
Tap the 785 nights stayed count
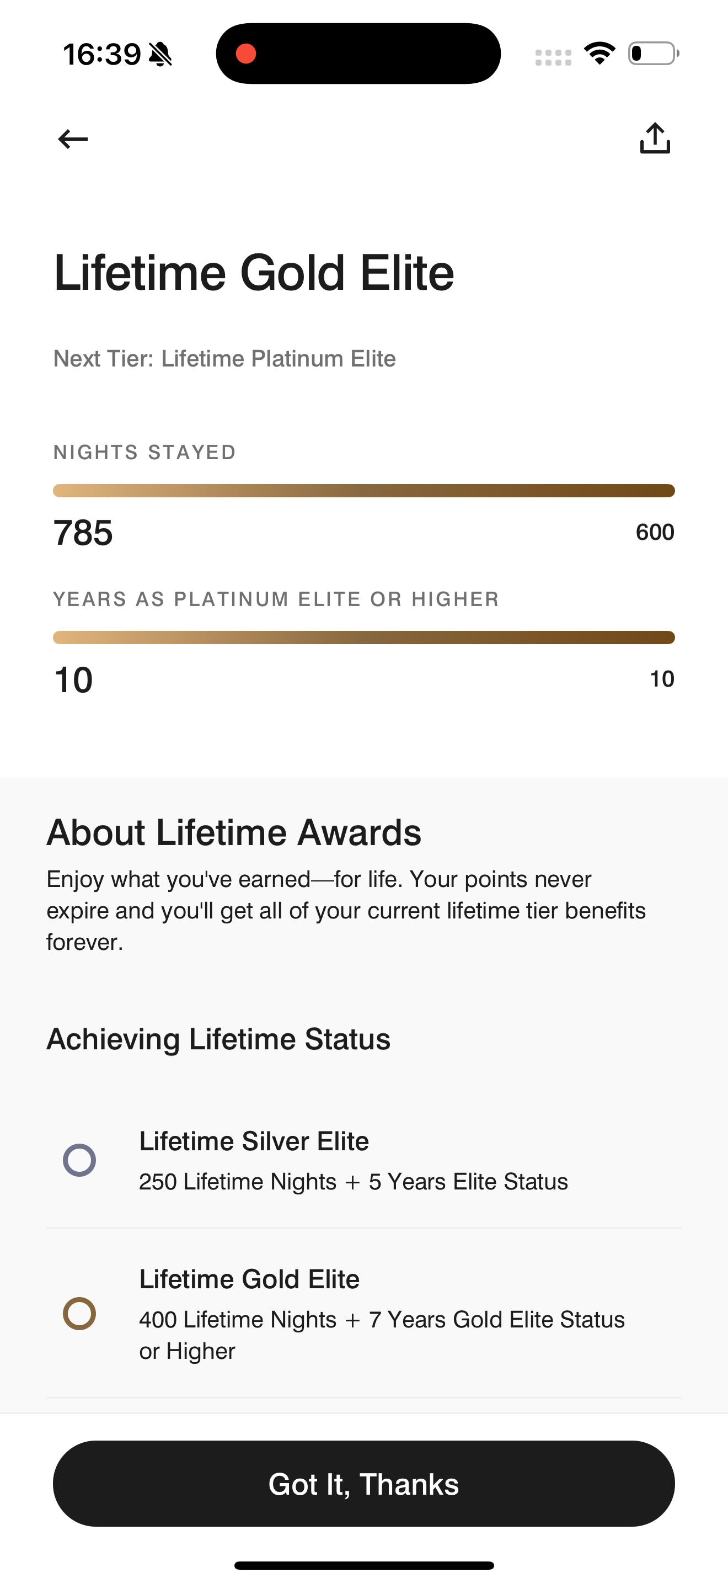click(x=83, y=532)
